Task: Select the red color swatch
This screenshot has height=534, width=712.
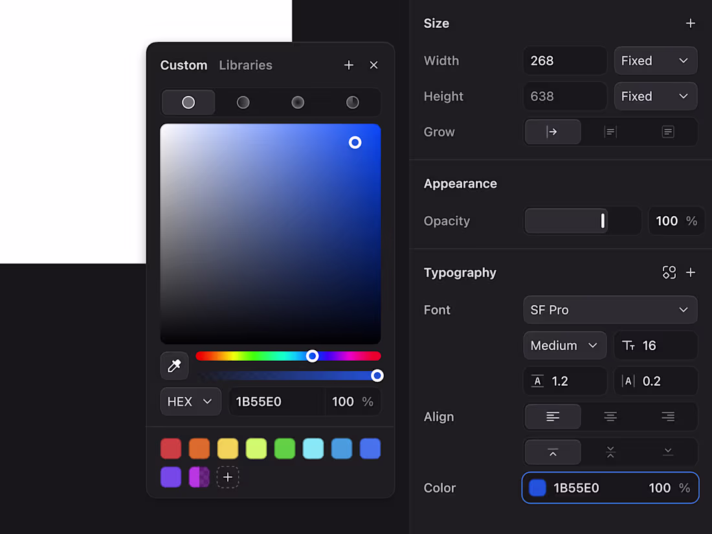Action: pyautogui.click(x=170, y=448)
